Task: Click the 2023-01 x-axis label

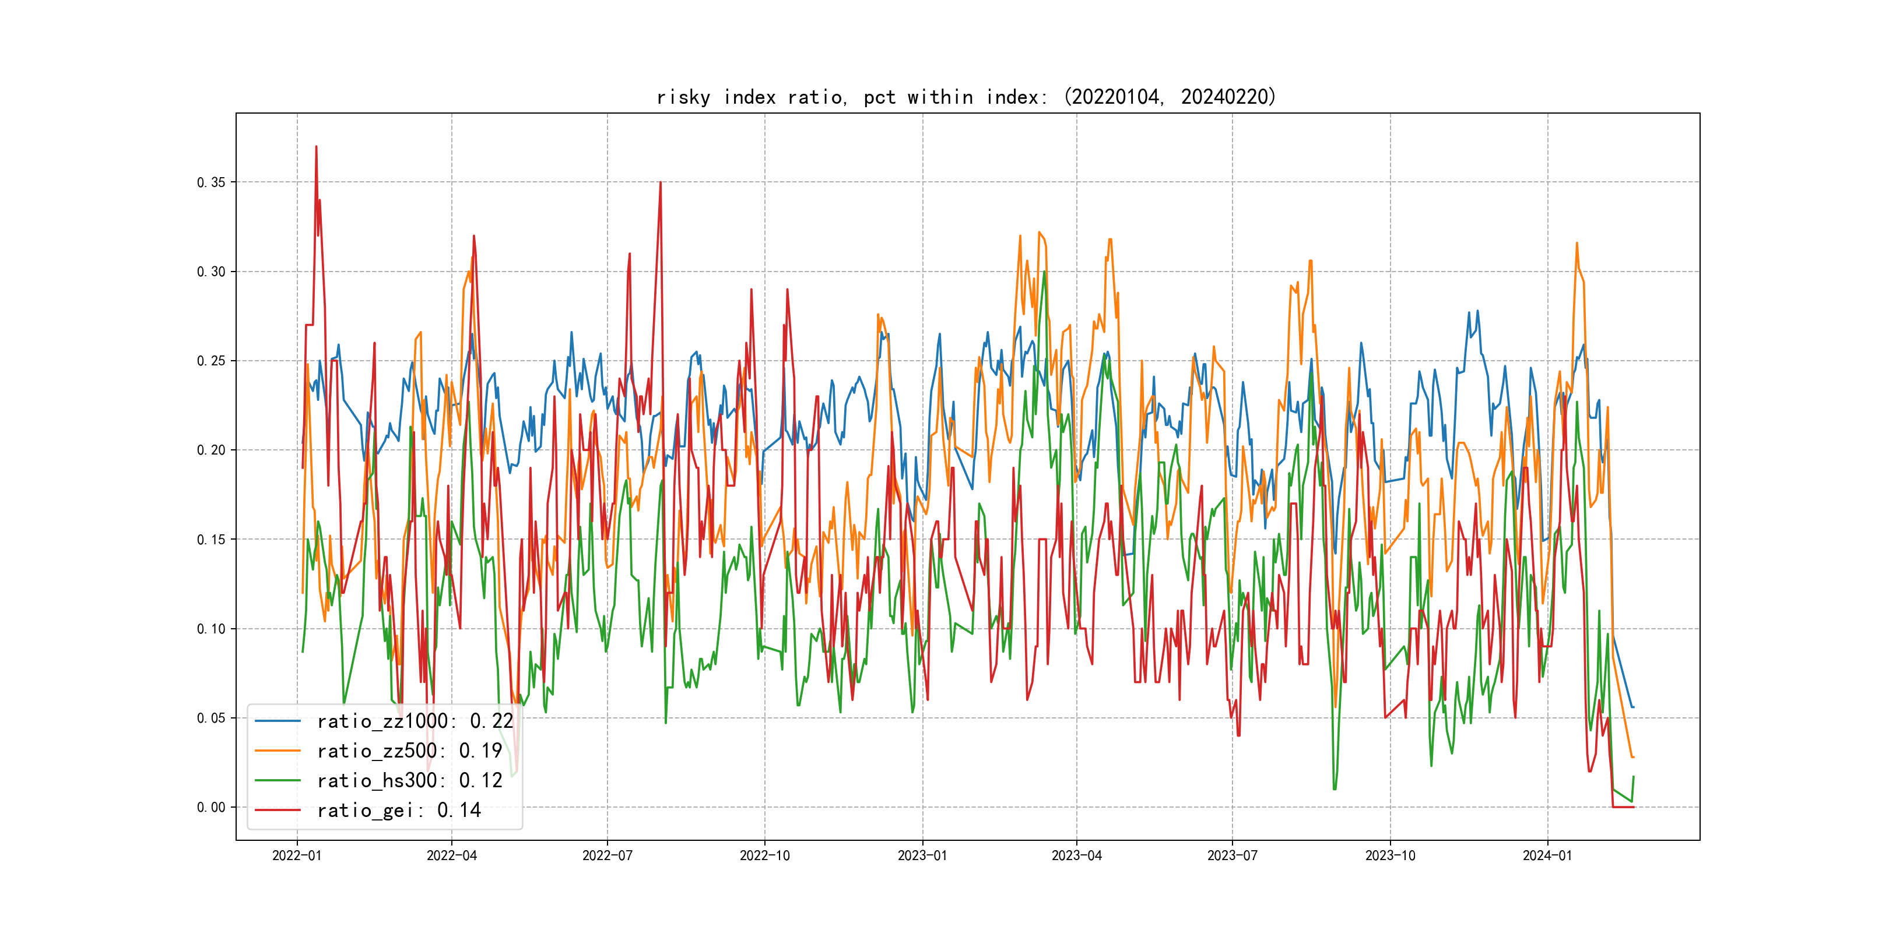Action: 922,856
